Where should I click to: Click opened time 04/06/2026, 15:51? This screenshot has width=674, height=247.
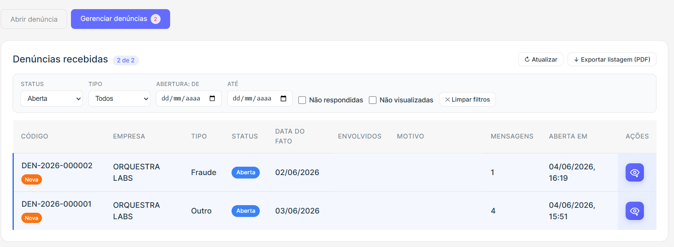click(x=572, y=211)
